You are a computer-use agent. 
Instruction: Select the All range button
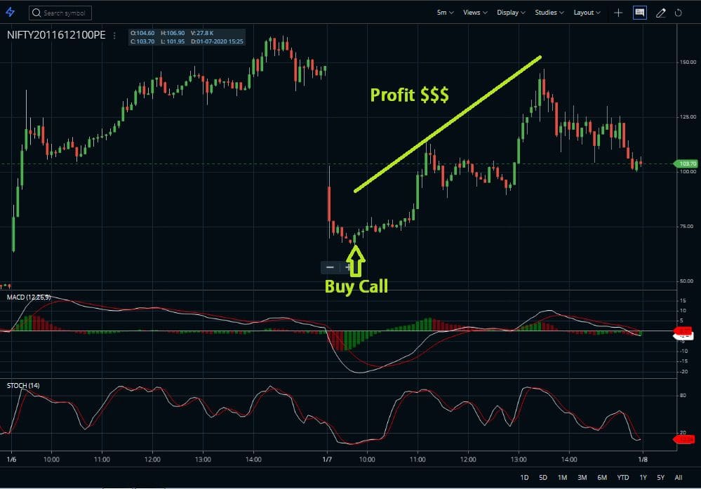tap(679, 477)
